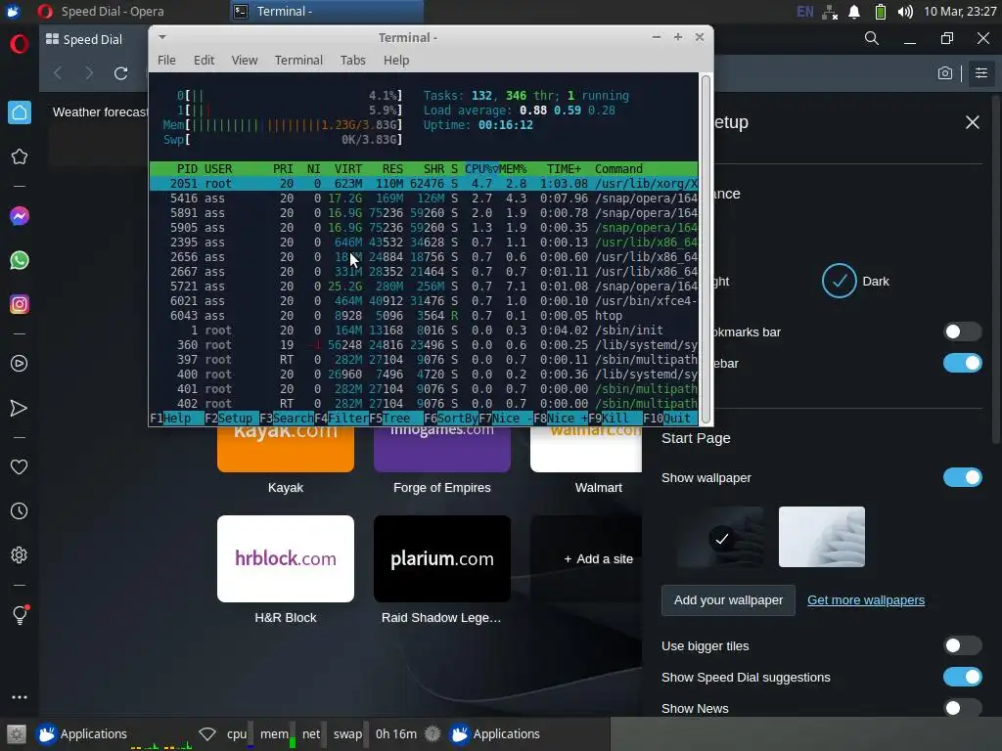Click F5 Tree in htop
The image size is (1002, 751).
coord(395,419)
